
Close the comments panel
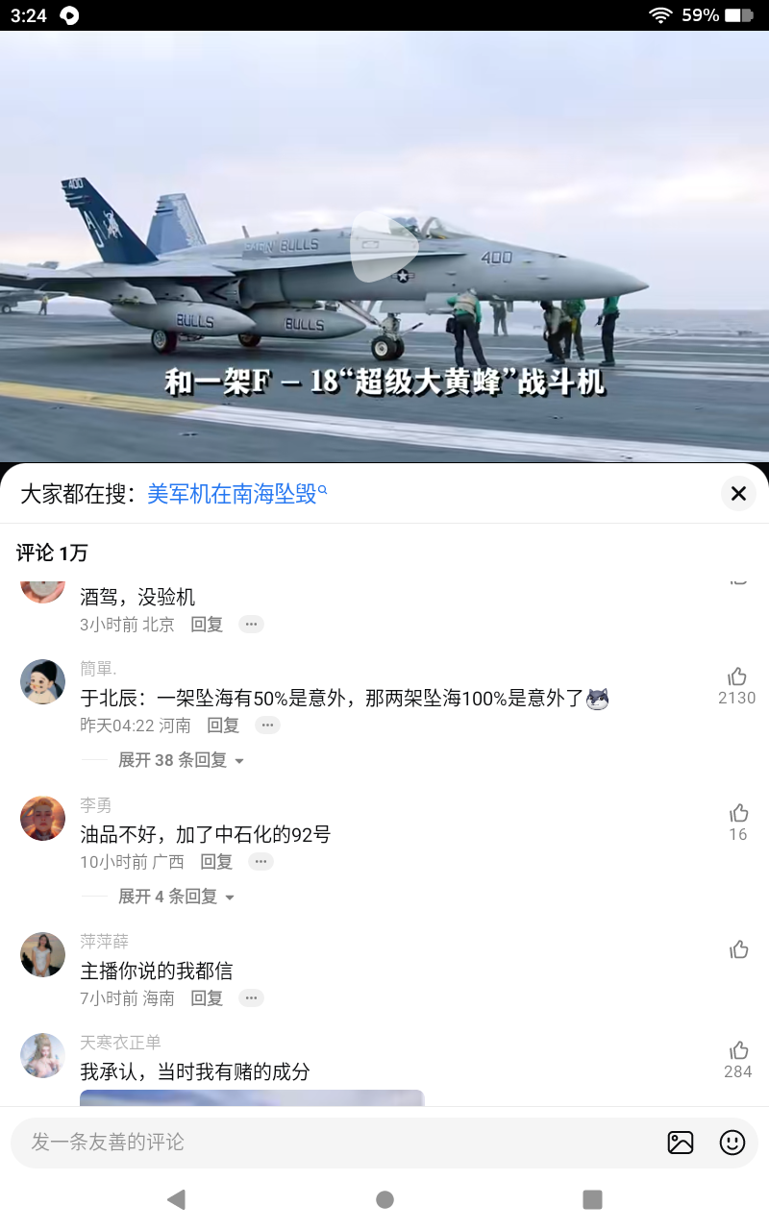[x=738, y=493]
